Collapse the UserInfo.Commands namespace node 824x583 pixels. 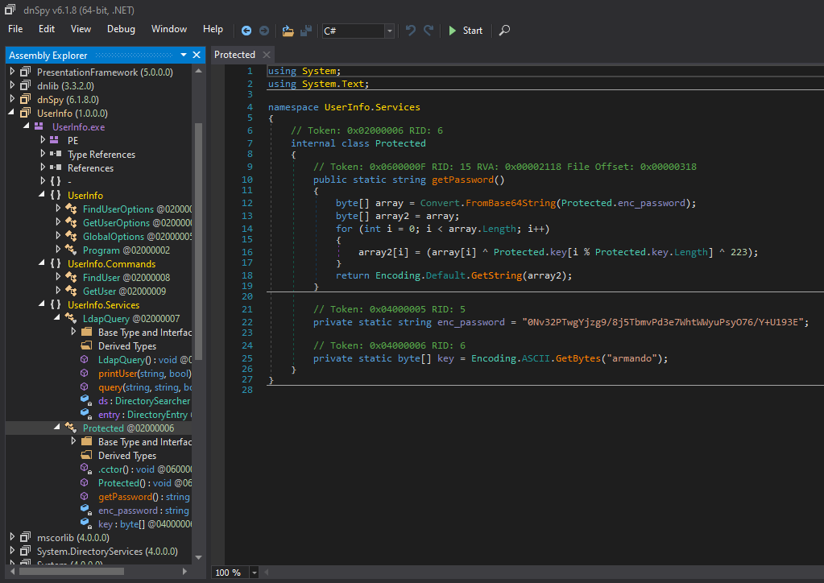[42, 263]
